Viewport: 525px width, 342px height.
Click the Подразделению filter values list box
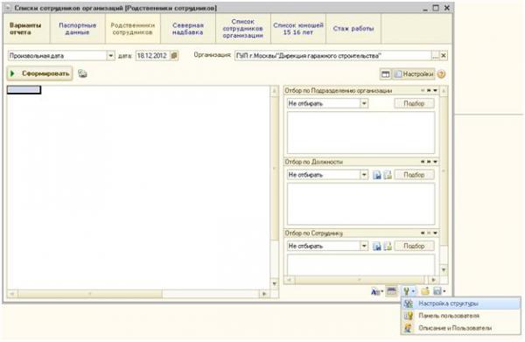360,133
